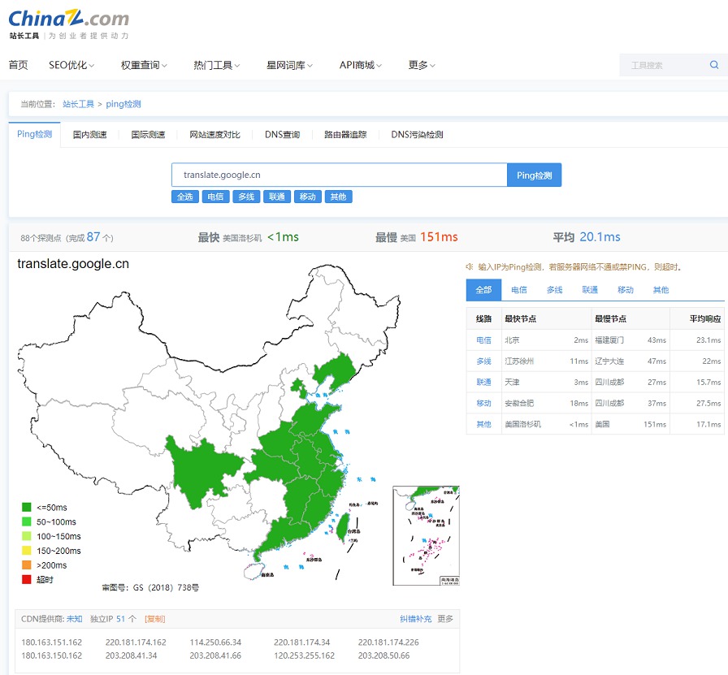Select the 多线 results tab

pyautogui.click(x=554, y=290)
